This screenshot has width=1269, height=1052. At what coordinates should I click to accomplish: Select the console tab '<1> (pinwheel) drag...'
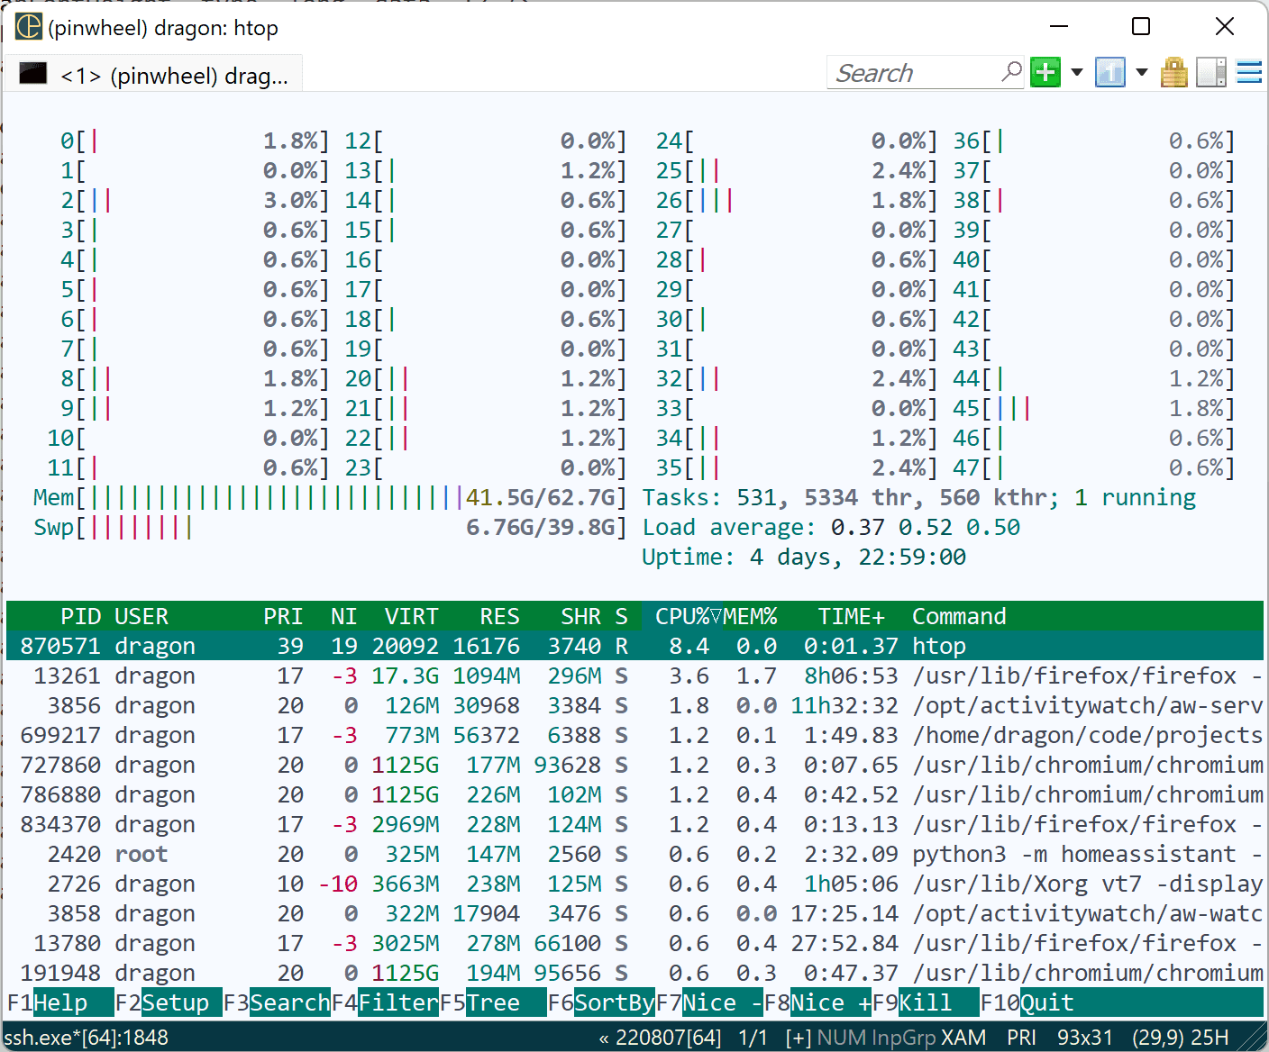click(154, 75)
